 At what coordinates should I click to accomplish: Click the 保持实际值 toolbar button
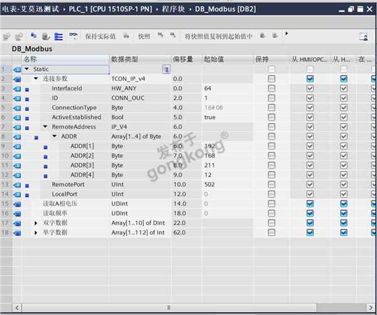[101, 36]
